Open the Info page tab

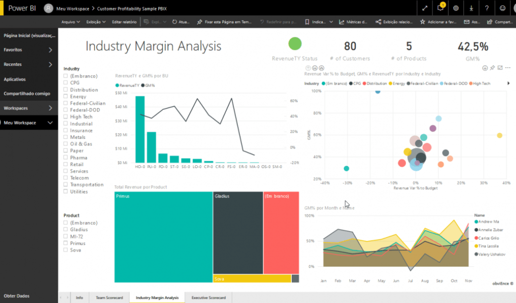pos(79,297)
